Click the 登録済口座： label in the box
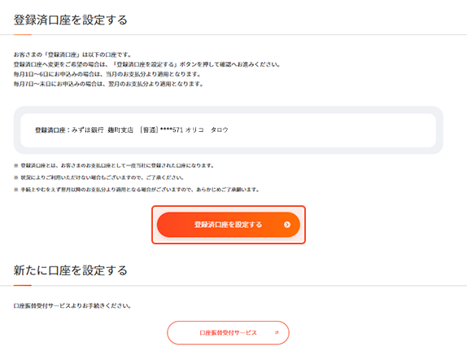The image size is (467, 360). click(53, 130)
